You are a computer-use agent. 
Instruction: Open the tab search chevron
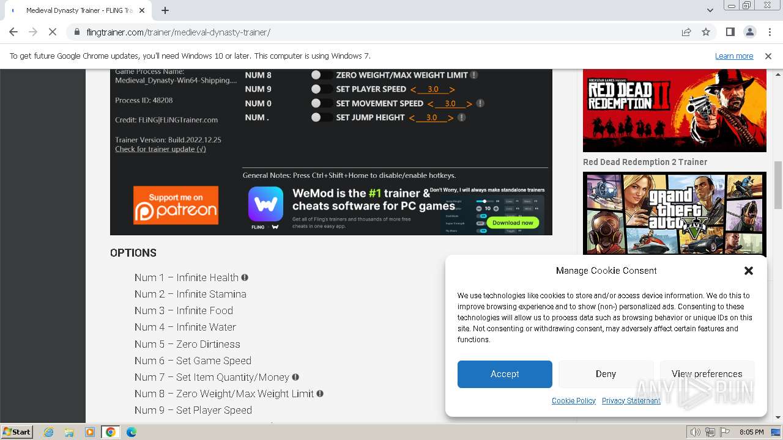click(710, 10)
